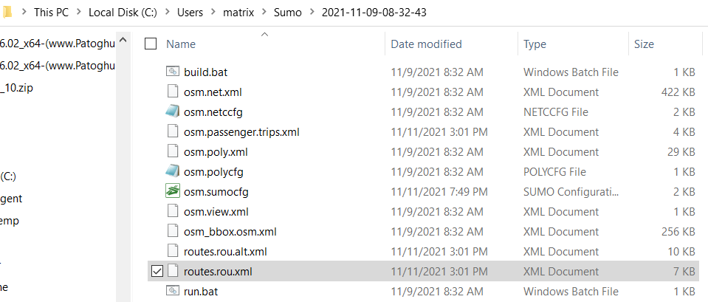
Task: Click the osm_bbox.osm.xml document icon
Action: [x=173, y=232]
